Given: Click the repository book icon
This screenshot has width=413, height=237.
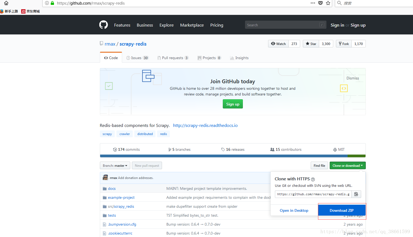Looking at the screenshot, I should [101, 43].
